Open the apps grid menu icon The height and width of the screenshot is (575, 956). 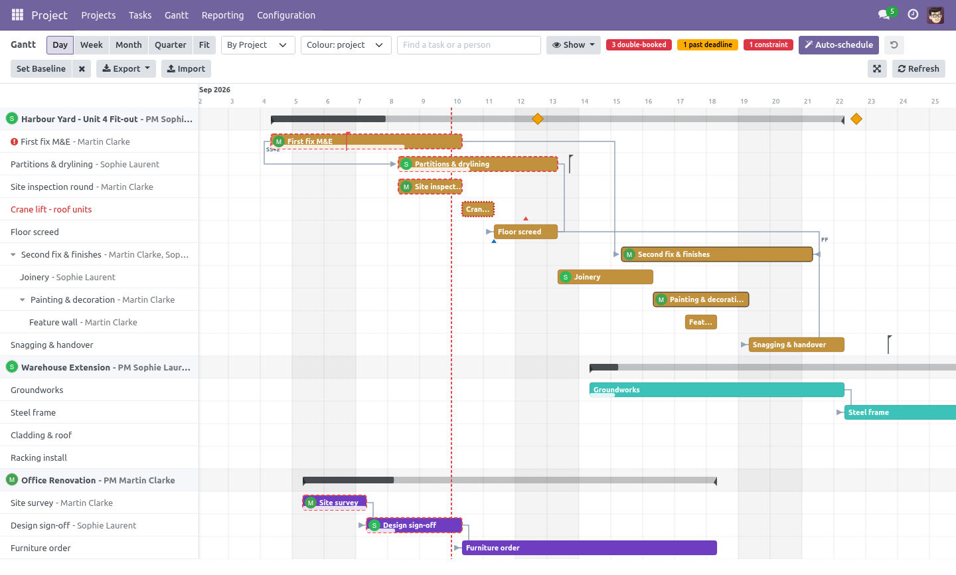point(18,15)
